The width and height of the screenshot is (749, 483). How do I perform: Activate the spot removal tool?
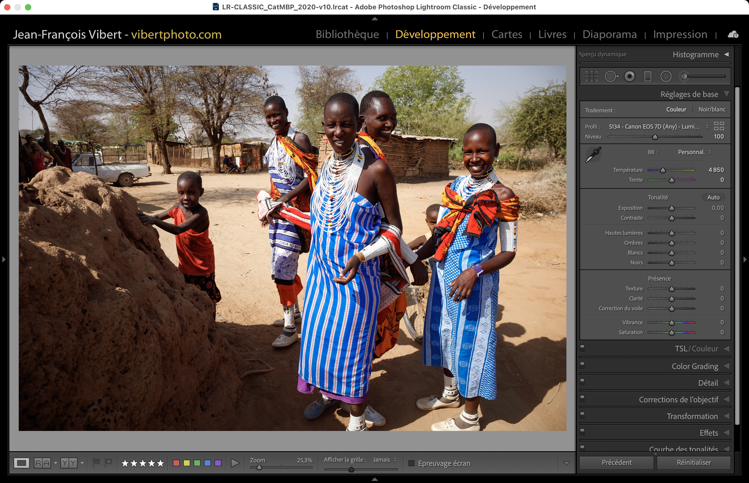(x=611, y=76)
